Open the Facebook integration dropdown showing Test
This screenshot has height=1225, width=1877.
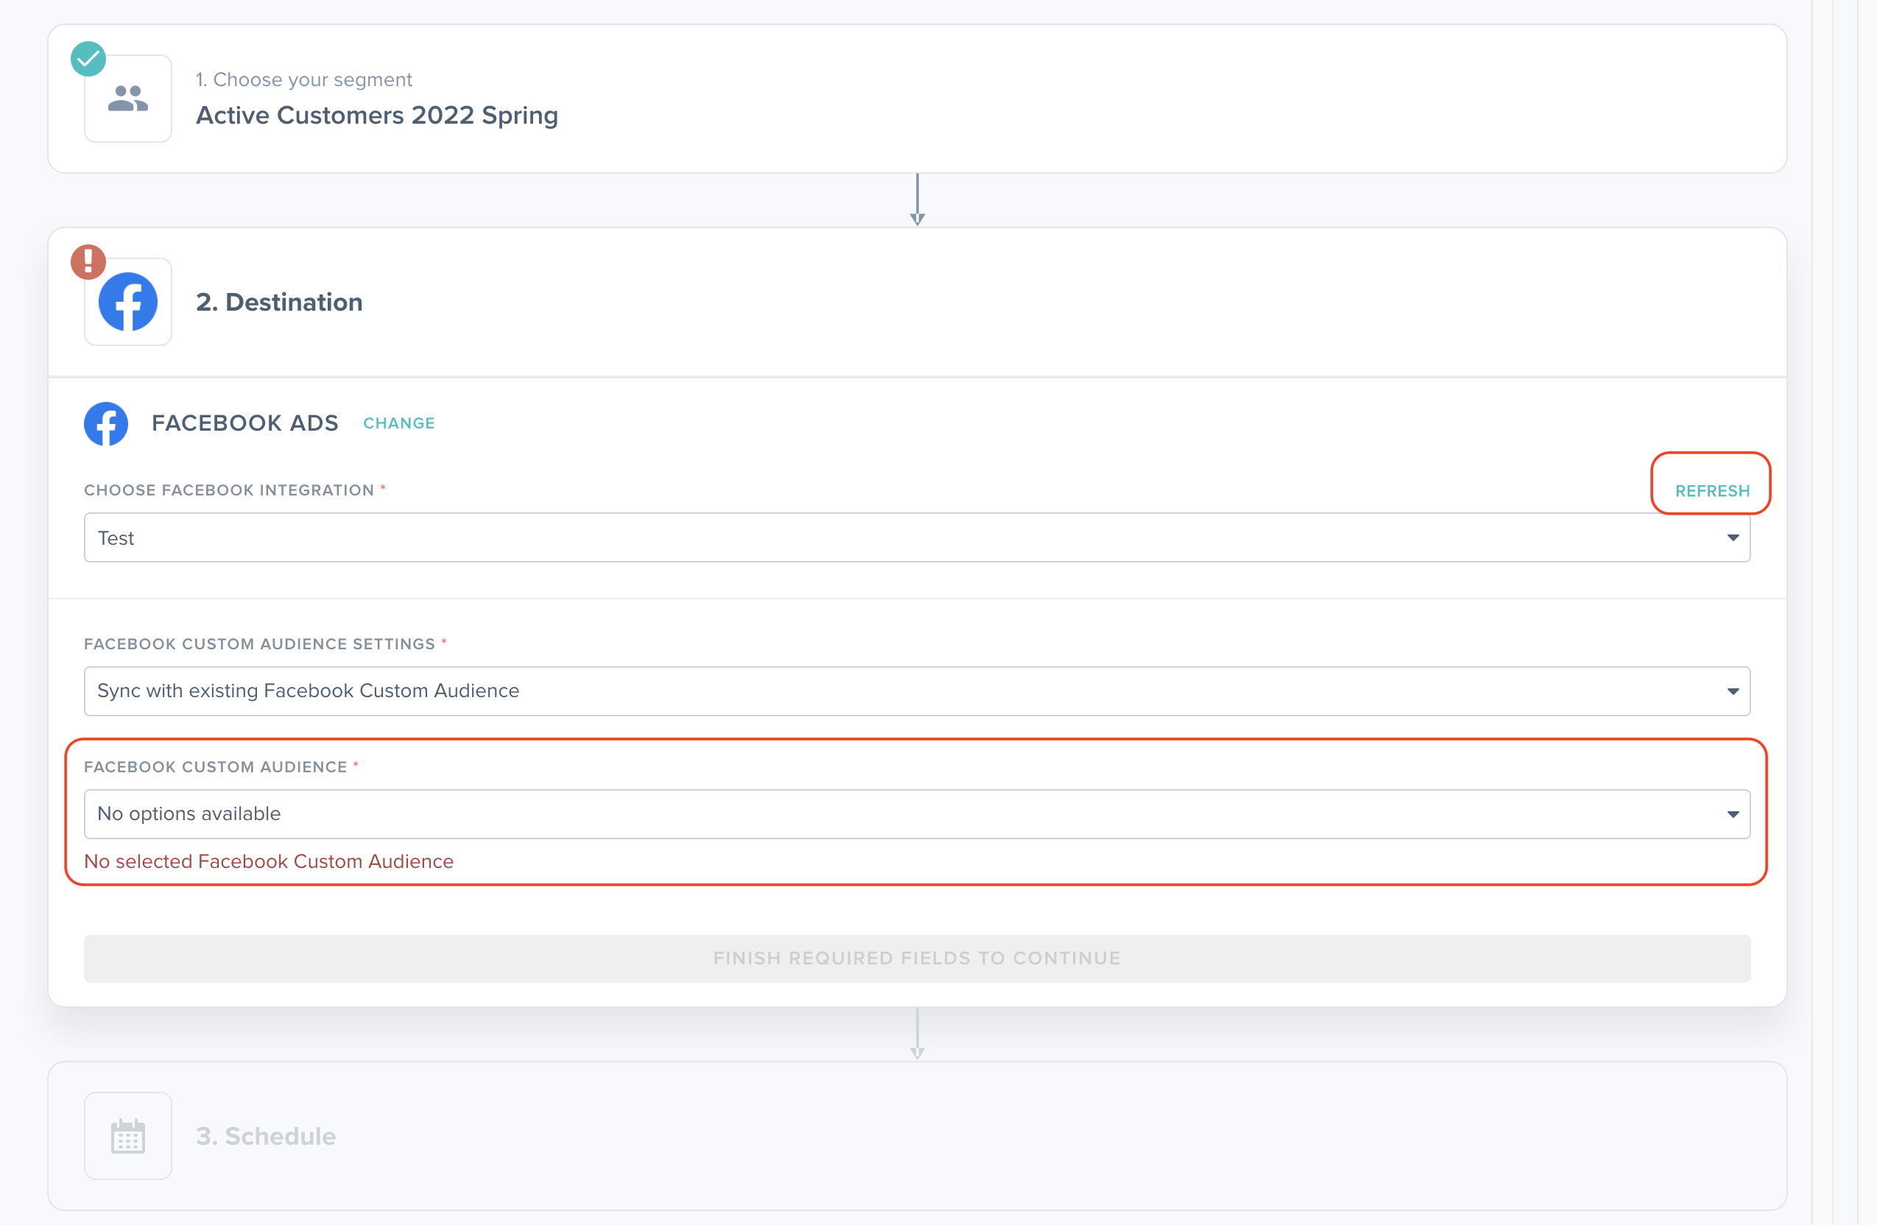(x=918, y=537)
